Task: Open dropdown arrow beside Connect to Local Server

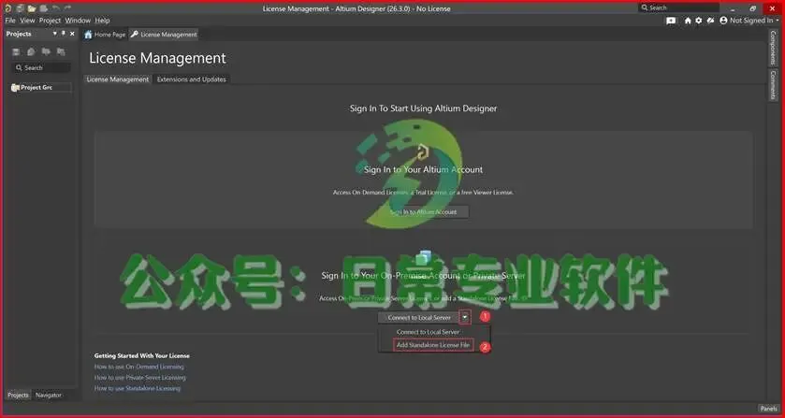Action: point(465,317)
